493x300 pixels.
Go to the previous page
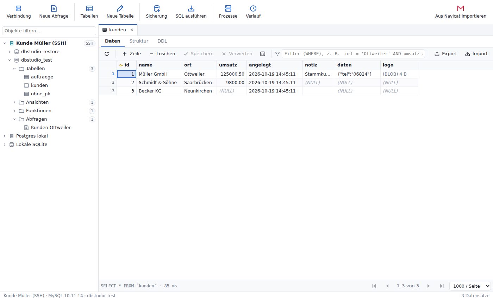[387, 286]
